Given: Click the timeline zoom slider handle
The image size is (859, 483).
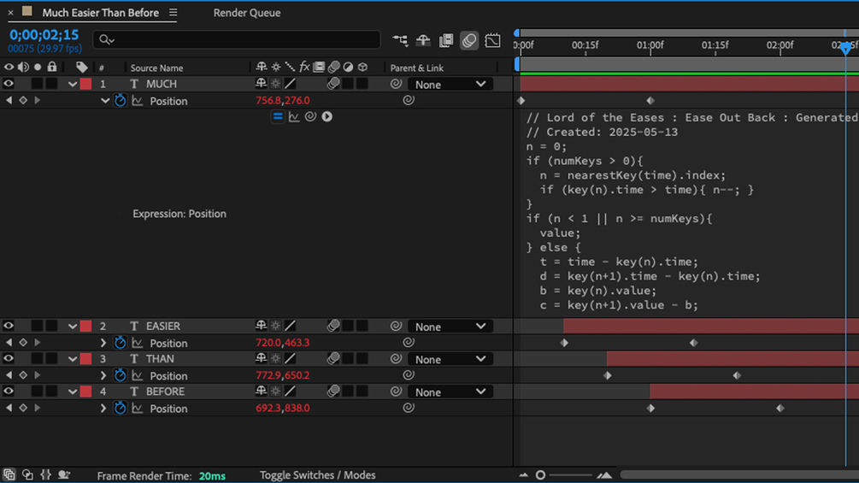Looking at the screenshot, I should (540, 475).
